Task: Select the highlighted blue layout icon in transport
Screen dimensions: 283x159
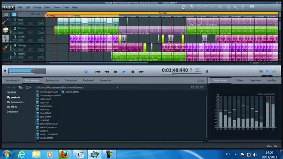Action: 267,72
